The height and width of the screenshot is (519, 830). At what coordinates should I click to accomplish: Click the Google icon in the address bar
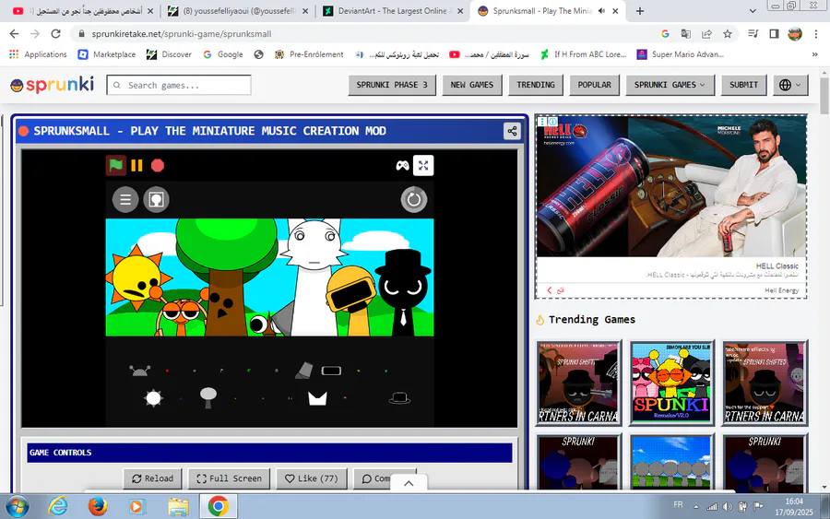pos(665,34)
